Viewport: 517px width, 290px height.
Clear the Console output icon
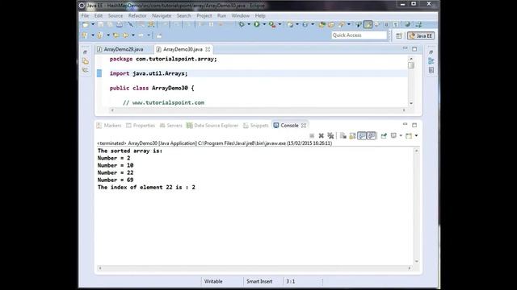tap(343, 135)
